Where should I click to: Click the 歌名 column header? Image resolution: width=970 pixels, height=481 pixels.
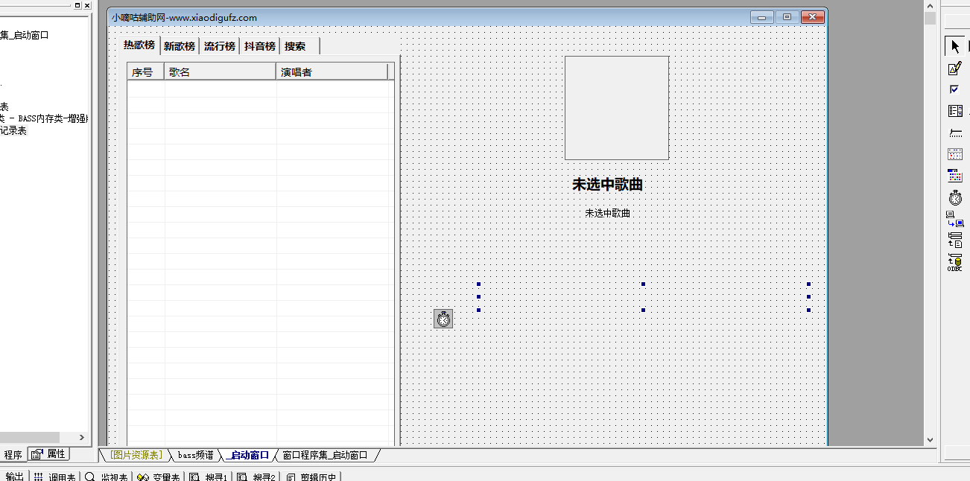[x=220, y=72]
